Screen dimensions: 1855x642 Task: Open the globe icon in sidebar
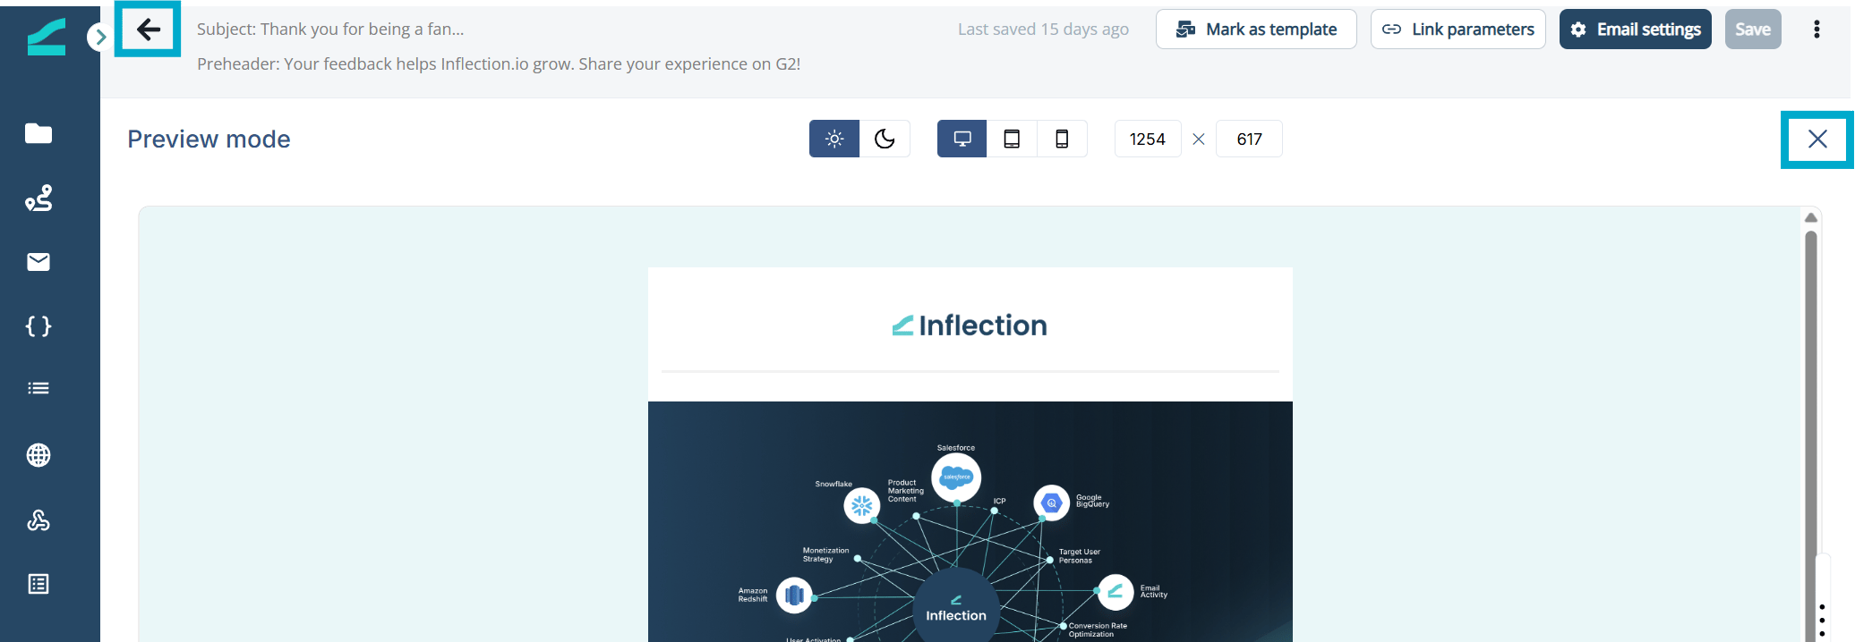pyautogui.click(x=38, y=455)
